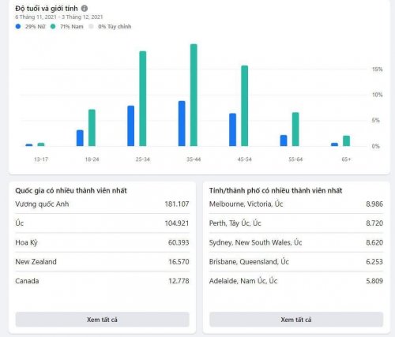Click the 10% axis value
395x337 pixels.
[x=377, y=95]
